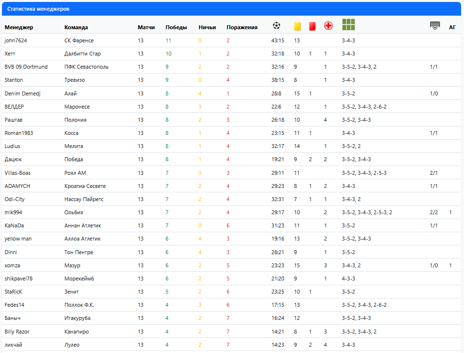Click the goal net penalties icon
Screen dimensions: 464x353
pos(435,26)
